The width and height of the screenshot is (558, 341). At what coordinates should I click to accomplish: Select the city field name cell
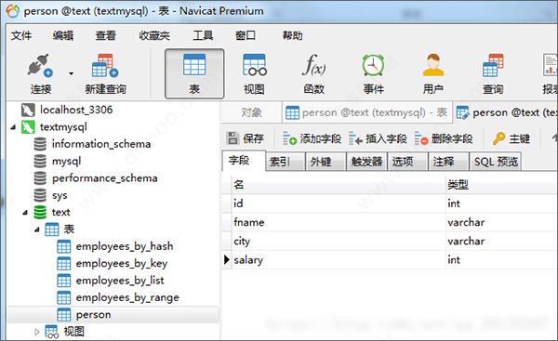[339, 241]
